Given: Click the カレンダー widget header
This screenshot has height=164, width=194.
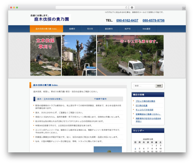Looking at the screenshot, I should click(148, 131).
